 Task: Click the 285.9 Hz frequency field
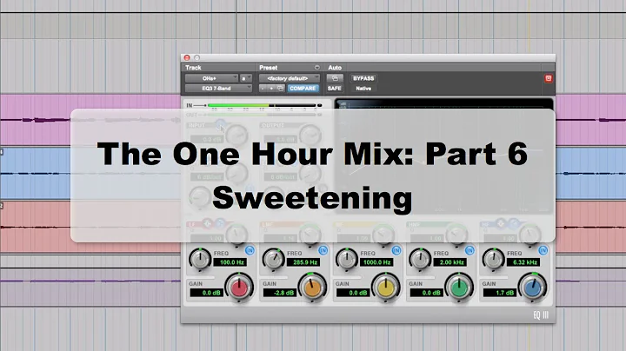pyautogui.click(x=303, y=262)
